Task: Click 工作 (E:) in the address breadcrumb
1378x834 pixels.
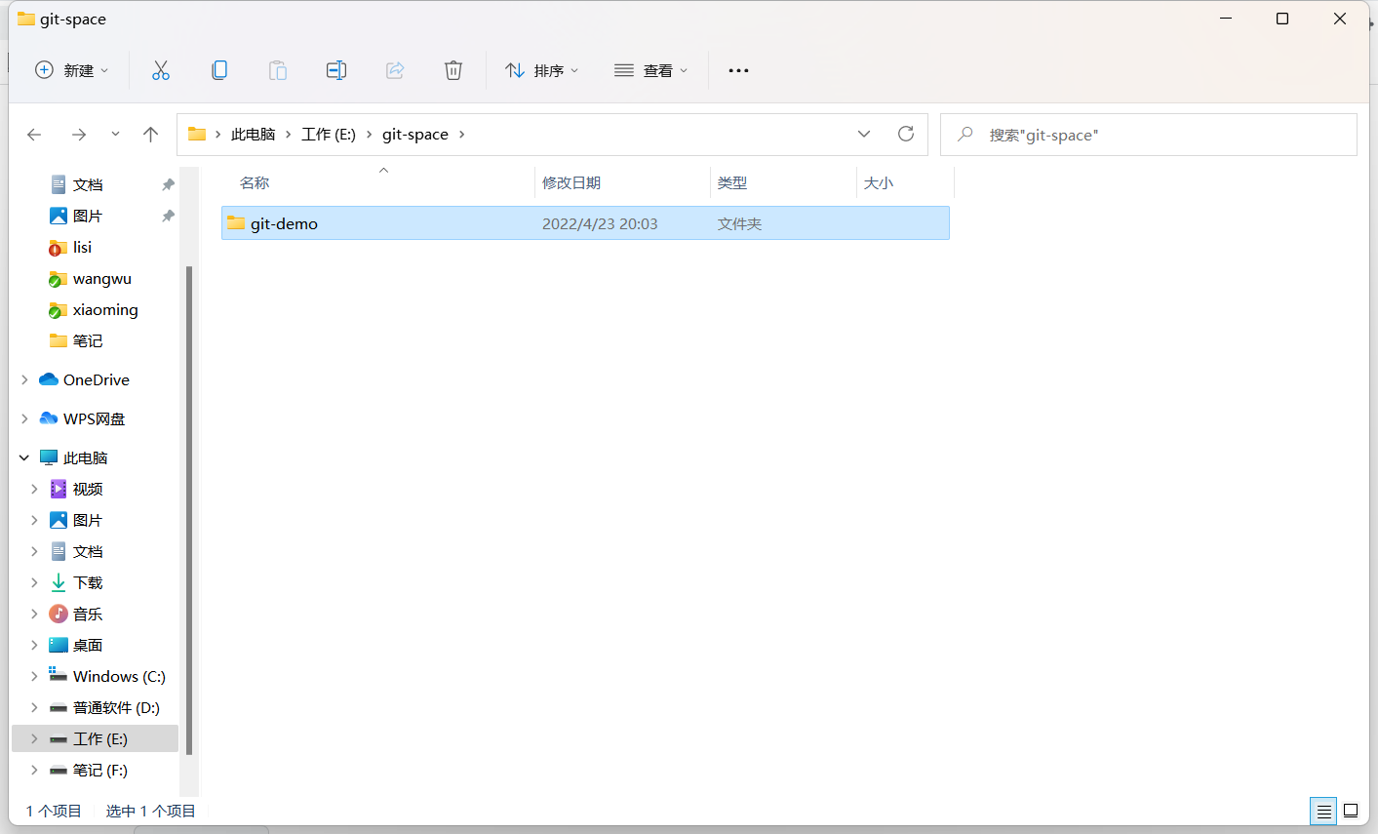Action: tap(329, 135)
